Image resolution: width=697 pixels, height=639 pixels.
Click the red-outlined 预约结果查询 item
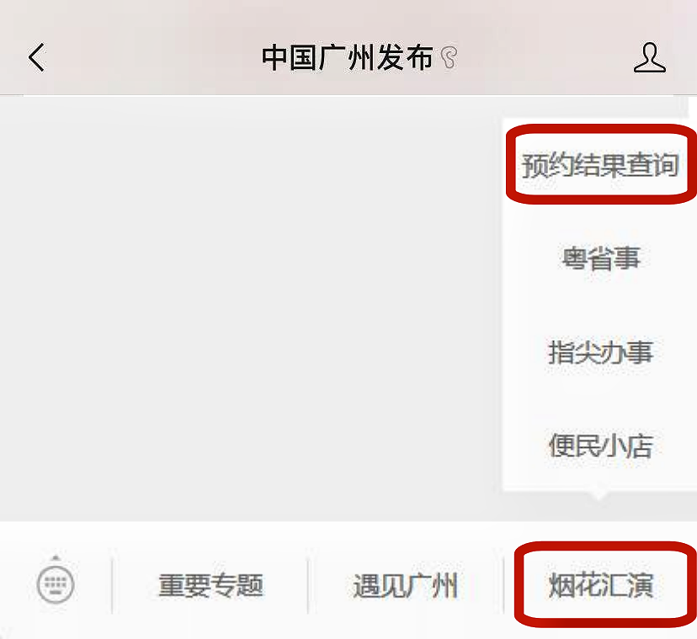601,164
